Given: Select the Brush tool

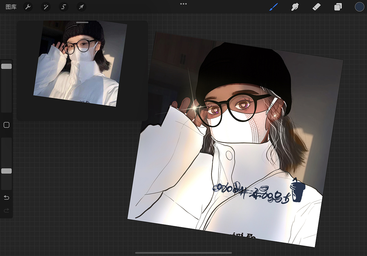Looking at the screenshot, I should 274,7.
